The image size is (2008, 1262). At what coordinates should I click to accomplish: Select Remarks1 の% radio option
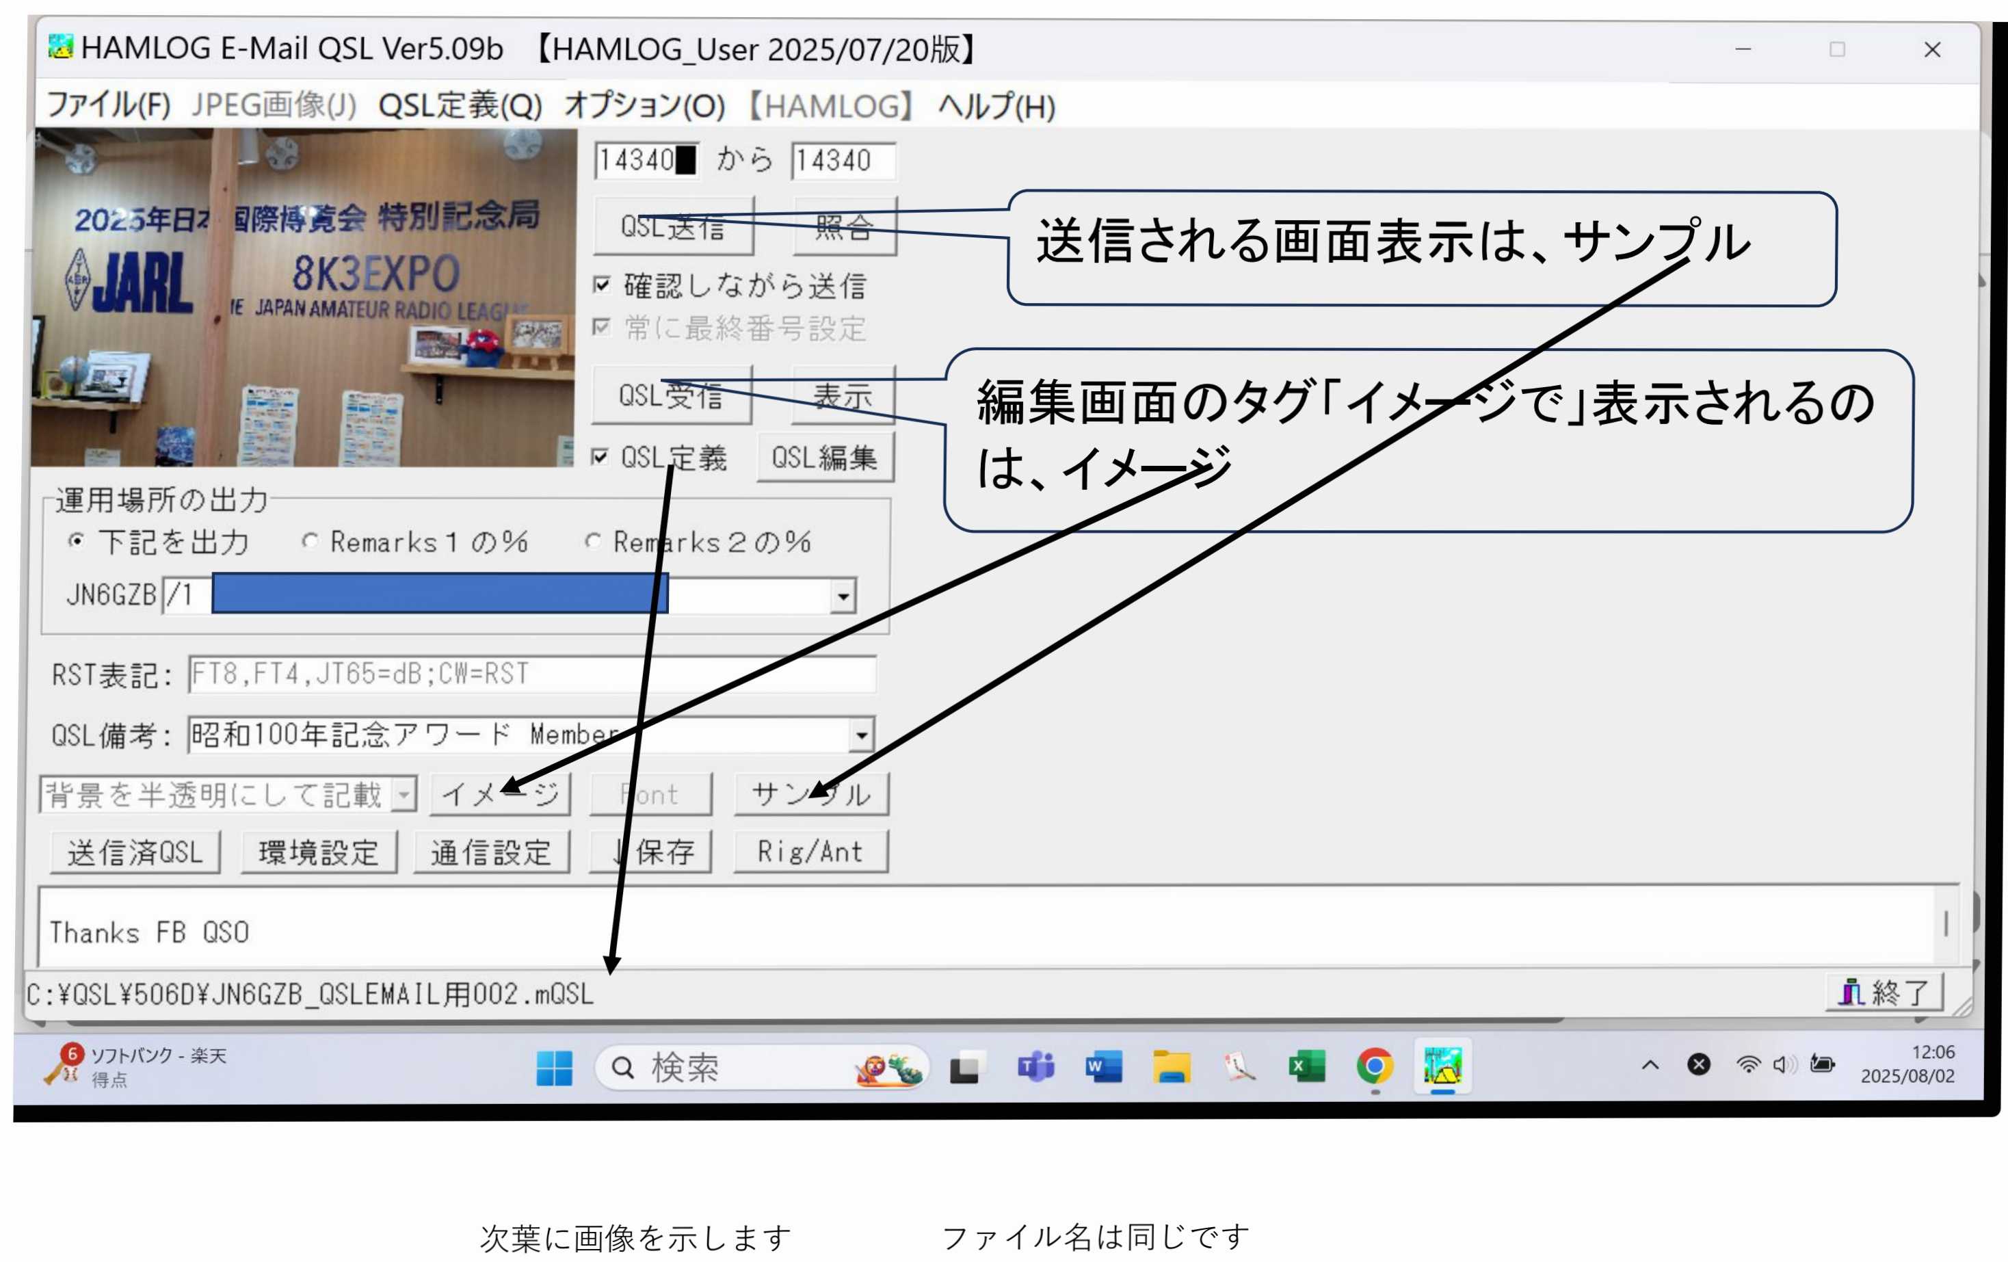(309, 541)
